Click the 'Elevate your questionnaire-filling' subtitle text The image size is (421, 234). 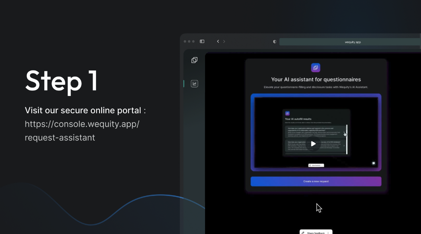point(316,87)
